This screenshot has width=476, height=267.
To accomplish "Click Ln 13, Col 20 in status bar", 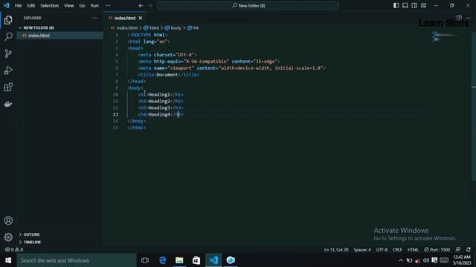I will [x=336, y=249].
